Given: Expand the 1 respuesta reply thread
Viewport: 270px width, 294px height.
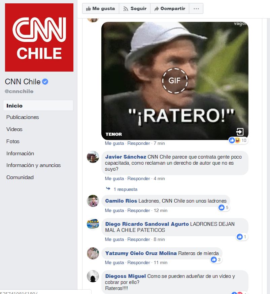Looking at the screenshot, I should click(125, 190).
